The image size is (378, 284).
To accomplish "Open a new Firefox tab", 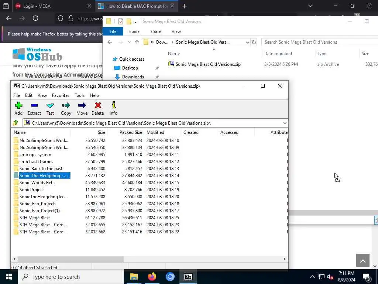I will pos(185,6).
